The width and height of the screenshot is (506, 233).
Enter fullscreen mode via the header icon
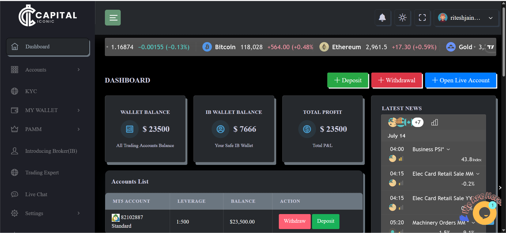coord(422,18)
